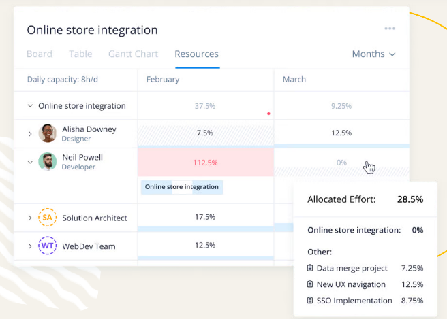This screenshot has height=319, width=447.
Task: Expand the Solution Architect row
Action: pos(30,218)
